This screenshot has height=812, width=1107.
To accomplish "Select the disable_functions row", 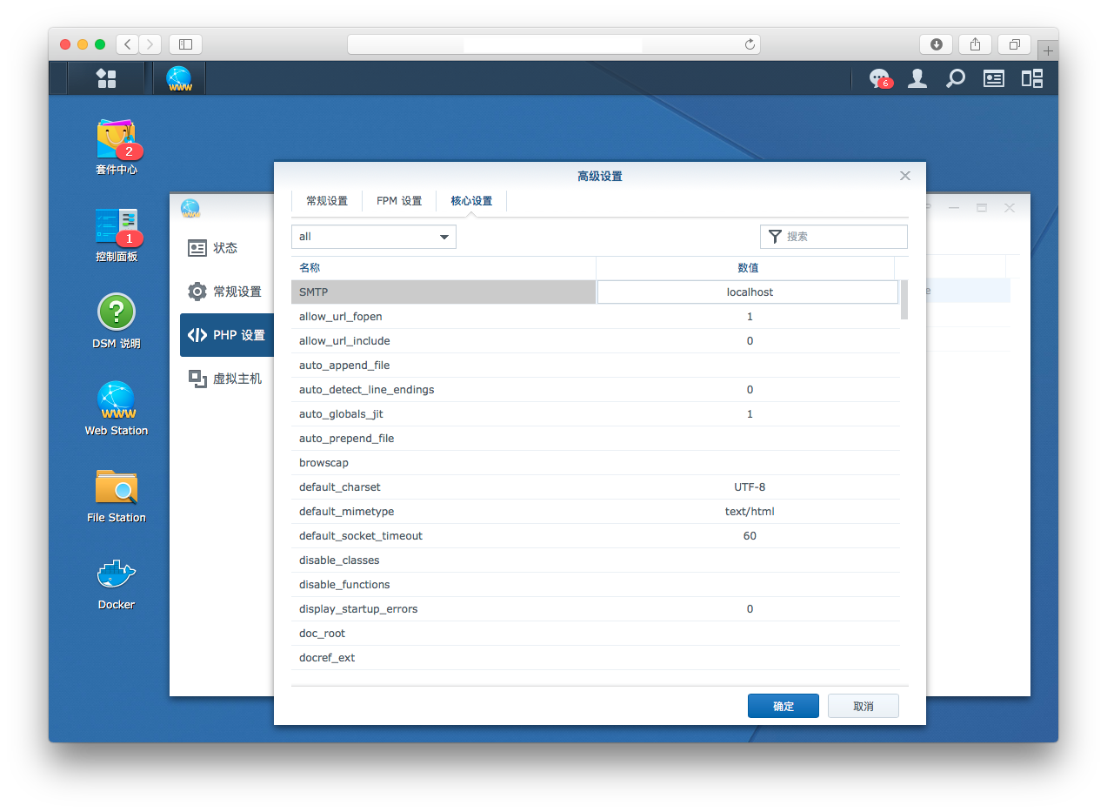I will [595, 585].
